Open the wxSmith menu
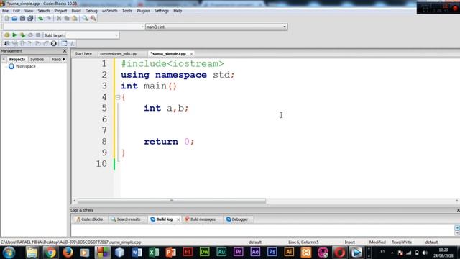460x259 pixels. click(109, 11)
